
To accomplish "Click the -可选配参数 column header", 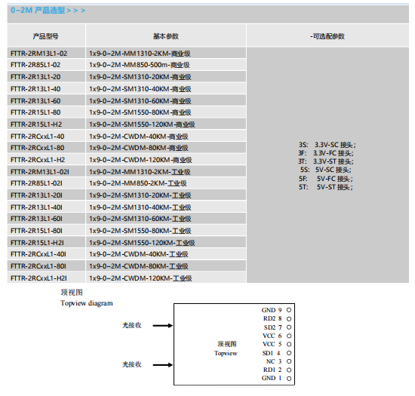I will click(327, 36).
